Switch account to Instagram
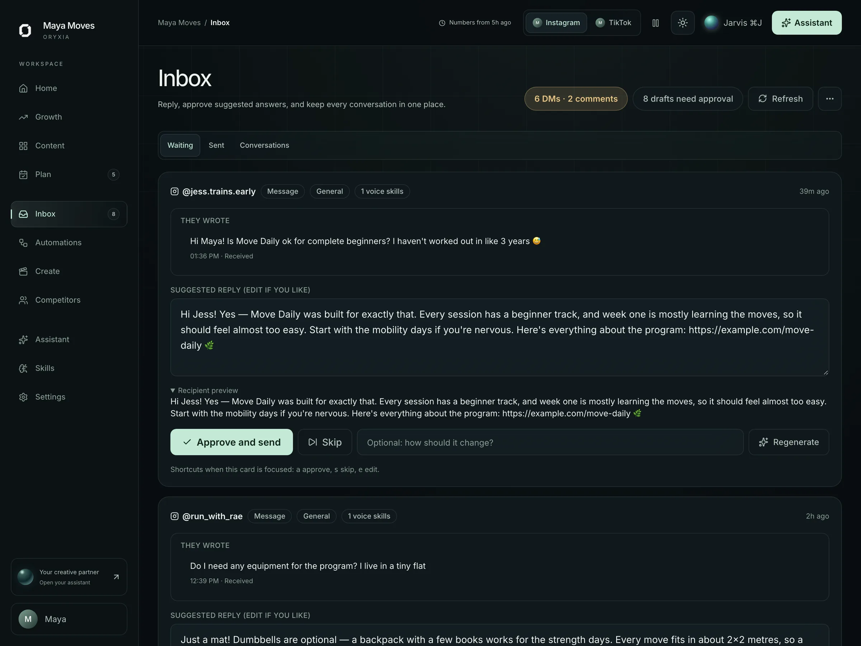The height and width of the screenshot is (646, 861). [x=556, y=23]
